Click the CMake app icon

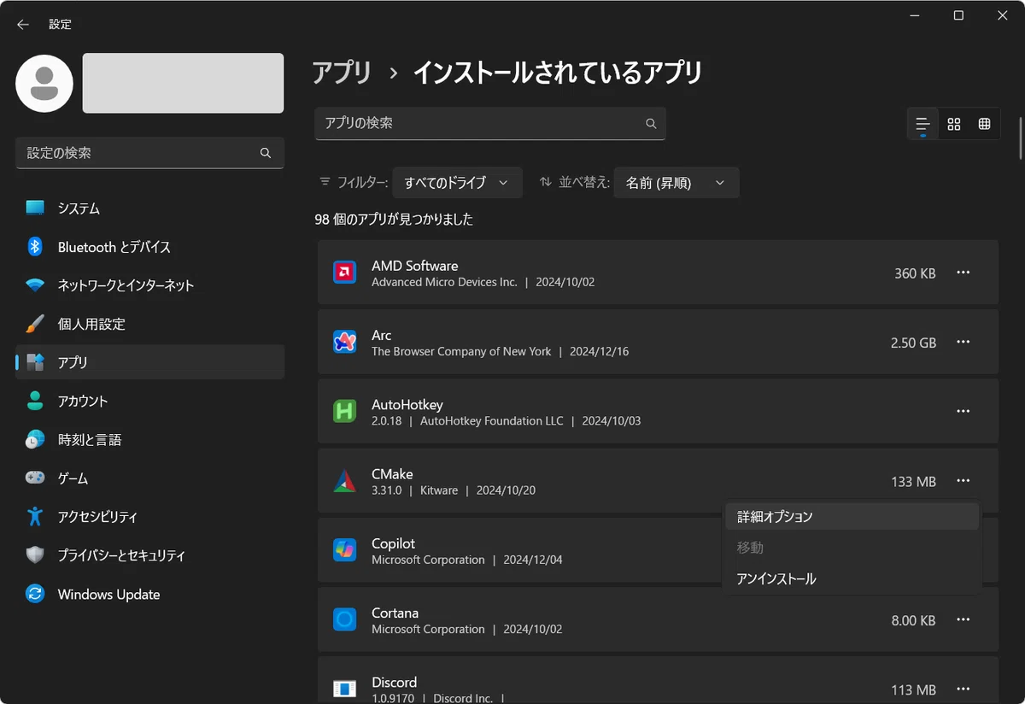344,481
